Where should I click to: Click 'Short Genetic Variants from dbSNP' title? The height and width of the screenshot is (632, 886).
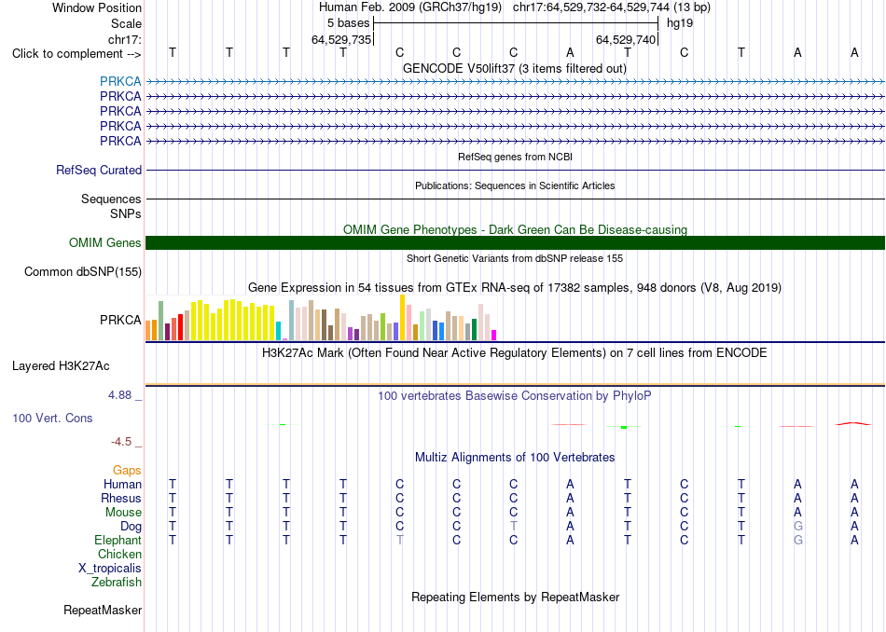(515, 258)
